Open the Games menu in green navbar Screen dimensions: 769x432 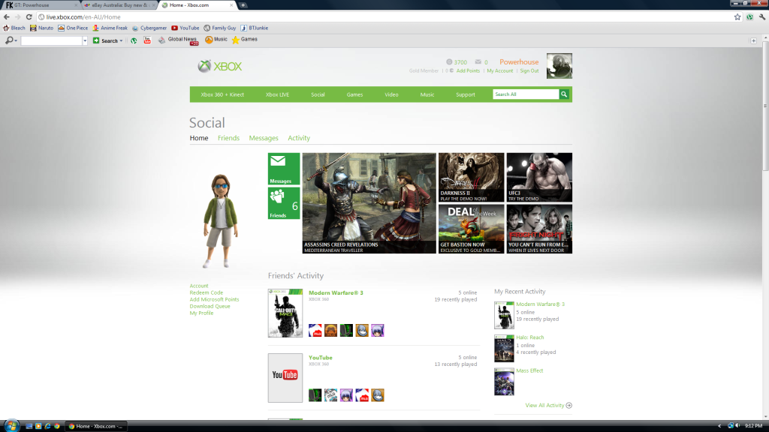pyautogui.click(x=354, y=94)
